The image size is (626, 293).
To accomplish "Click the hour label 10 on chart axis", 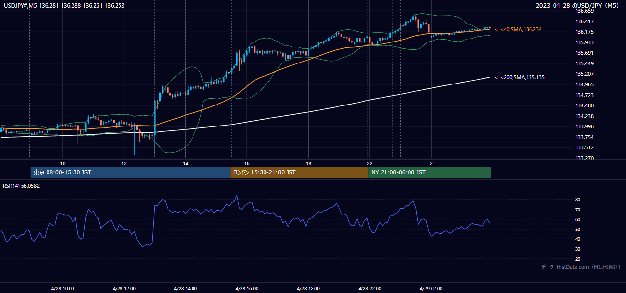I will tap(63, 163).
